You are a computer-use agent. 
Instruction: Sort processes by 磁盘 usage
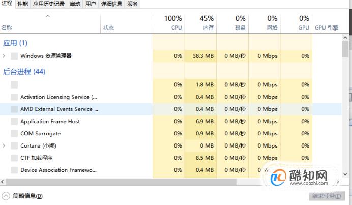[x=232, y=23]
